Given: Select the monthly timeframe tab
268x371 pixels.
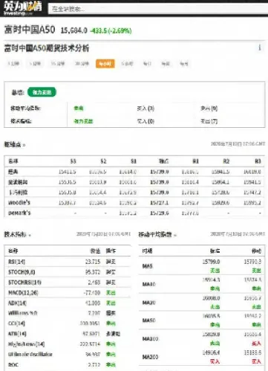Looking at the screenshot, I should [184, 64].
